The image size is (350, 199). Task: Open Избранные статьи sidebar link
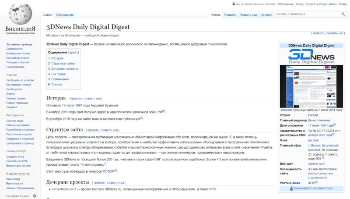point(18,53)
